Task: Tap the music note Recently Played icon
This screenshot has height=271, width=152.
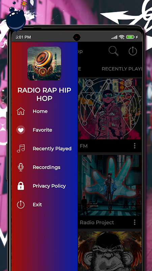Action: tap(21, 148)
